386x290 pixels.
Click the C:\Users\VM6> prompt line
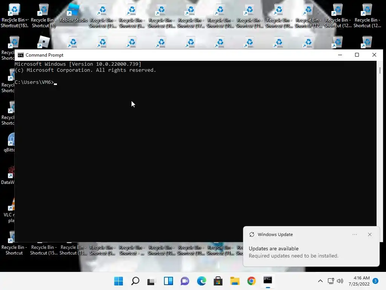click(x=36, y=82)
